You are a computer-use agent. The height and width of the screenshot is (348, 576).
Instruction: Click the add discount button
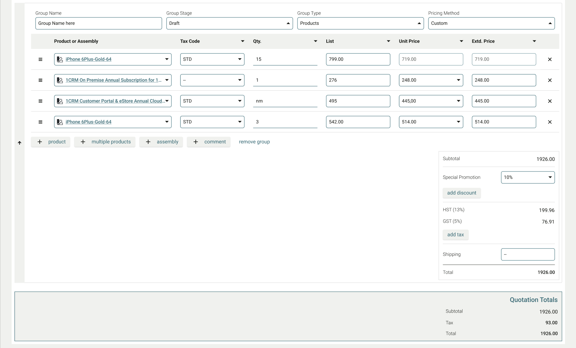pyautogui.click(x=461, y=193)
